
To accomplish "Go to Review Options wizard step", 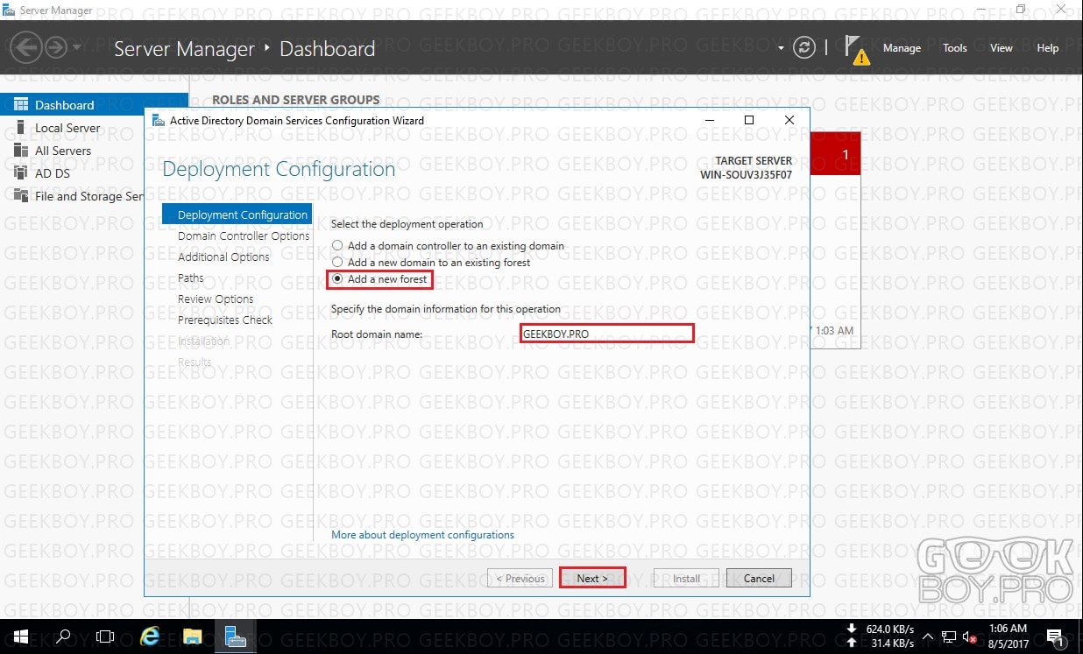I will [216, 299].
